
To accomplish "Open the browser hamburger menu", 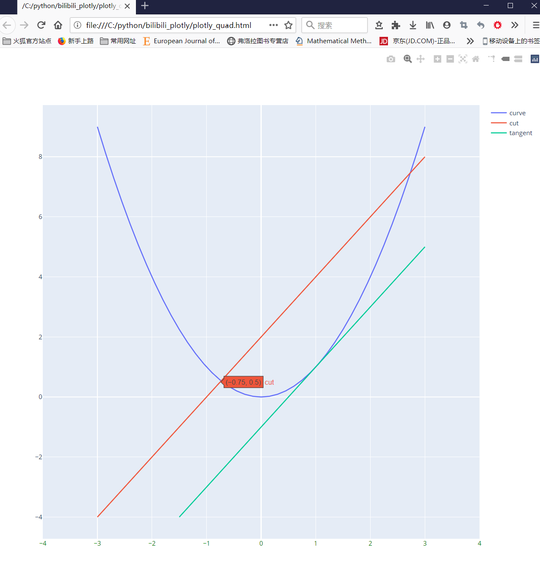I will coord(535,25).
